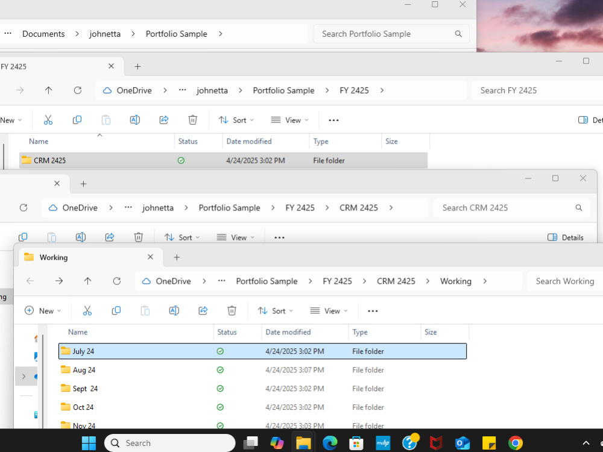603x452 pixels.
Task: Click Cut icon in Working window toolbar
Action: (x=87, y=310)
